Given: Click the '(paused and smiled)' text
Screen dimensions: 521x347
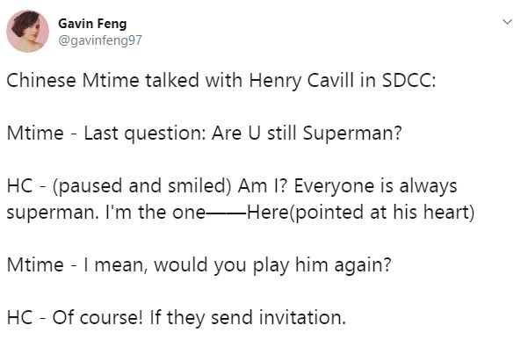Looking at the screenshot, I should click(x=141, y=185).
